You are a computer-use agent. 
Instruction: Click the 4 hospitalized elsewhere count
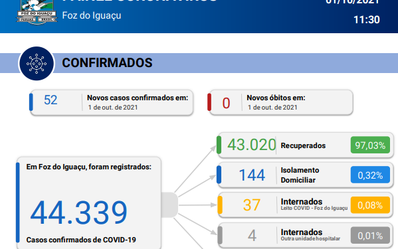[x=252, y=236]
